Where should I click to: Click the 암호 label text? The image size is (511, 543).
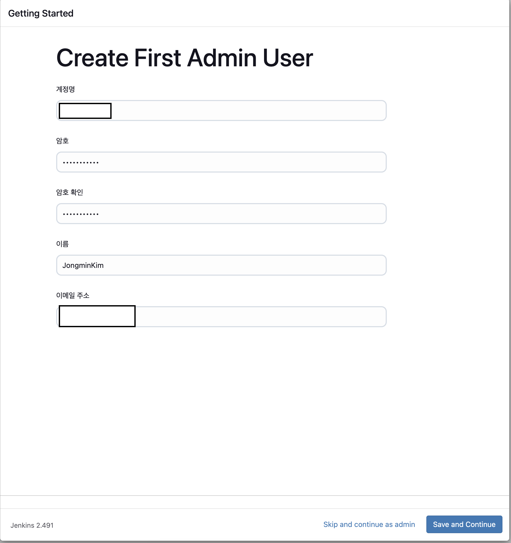click(62, 141)
